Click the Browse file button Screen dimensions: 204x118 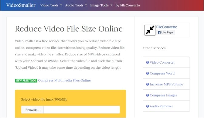pyautogui.click(x=32, y=110)
